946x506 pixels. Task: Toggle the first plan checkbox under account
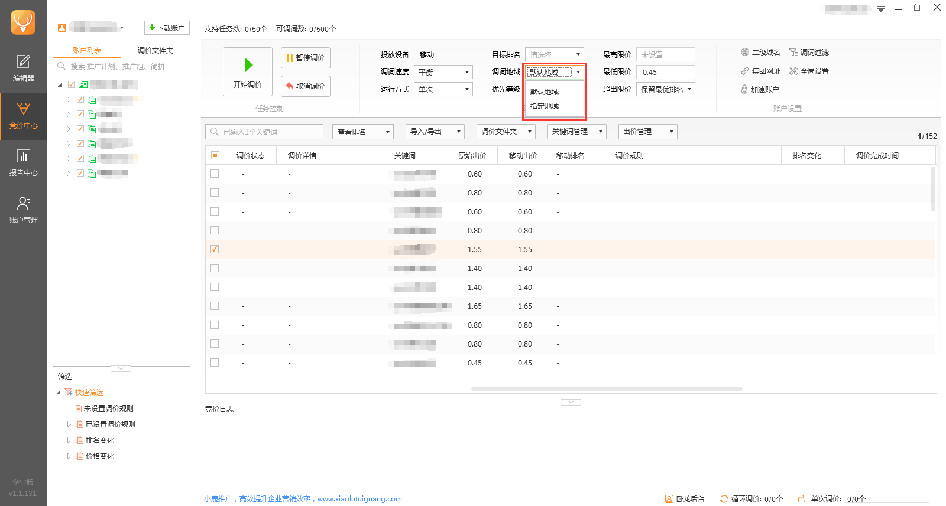coord(80,99)
